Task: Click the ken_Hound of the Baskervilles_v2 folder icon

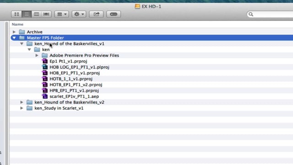Action: point(29,102)
